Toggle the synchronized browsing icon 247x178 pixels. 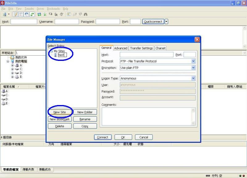coord(80,14)
